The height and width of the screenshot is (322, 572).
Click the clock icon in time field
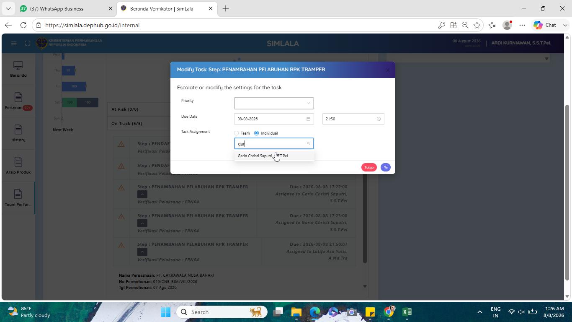coord(379,119)
